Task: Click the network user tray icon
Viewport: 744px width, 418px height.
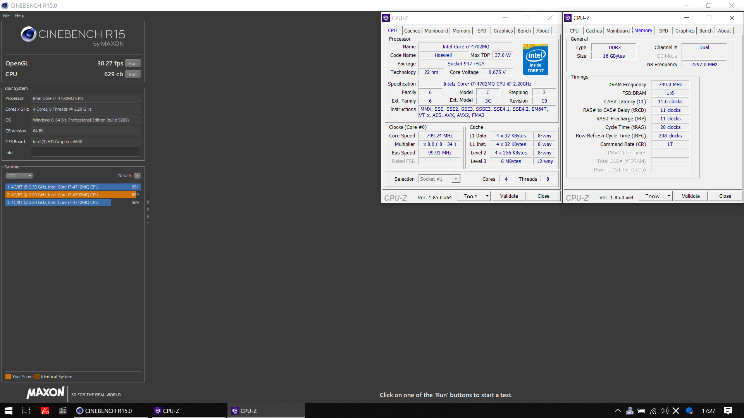Action: point(630,411)
